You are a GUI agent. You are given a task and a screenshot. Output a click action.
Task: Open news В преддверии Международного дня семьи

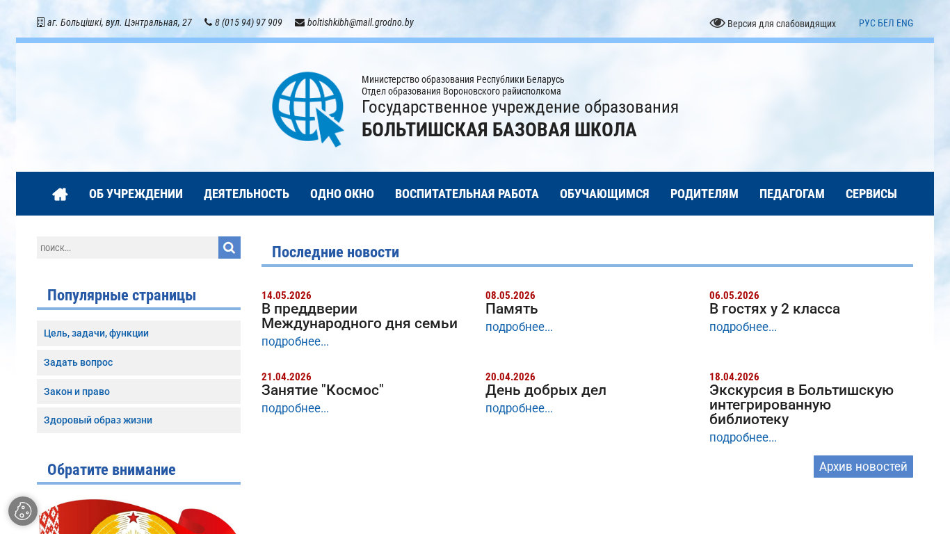[x=360, y=316]
